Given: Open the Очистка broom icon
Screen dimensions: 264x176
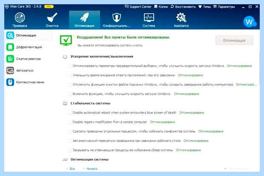Looking at the screenshot, I should pyautogui.click(x=52, y=17).
